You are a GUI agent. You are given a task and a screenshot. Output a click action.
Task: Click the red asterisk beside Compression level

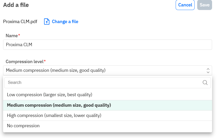45,62
